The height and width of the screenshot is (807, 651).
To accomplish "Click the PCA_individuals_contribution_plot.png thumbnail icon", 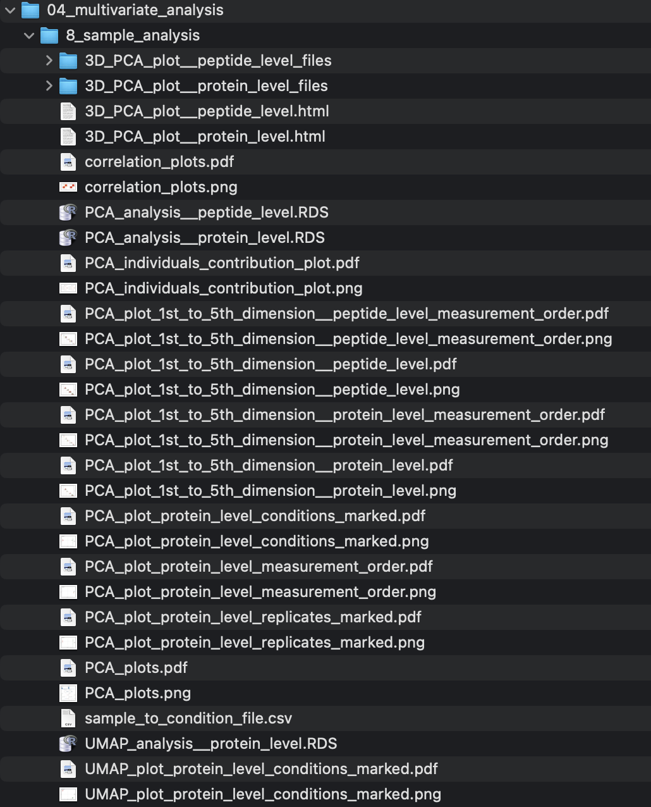I will pyautogui.click(x=68, y=288).
